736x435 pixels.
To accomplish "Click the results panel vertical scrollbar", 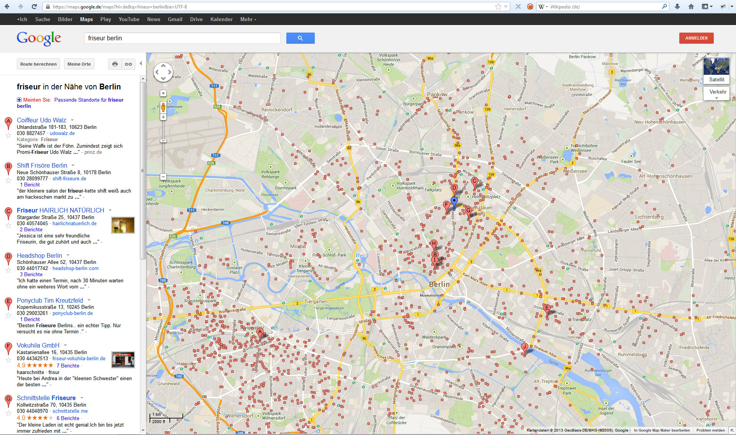I will [143, 171].
